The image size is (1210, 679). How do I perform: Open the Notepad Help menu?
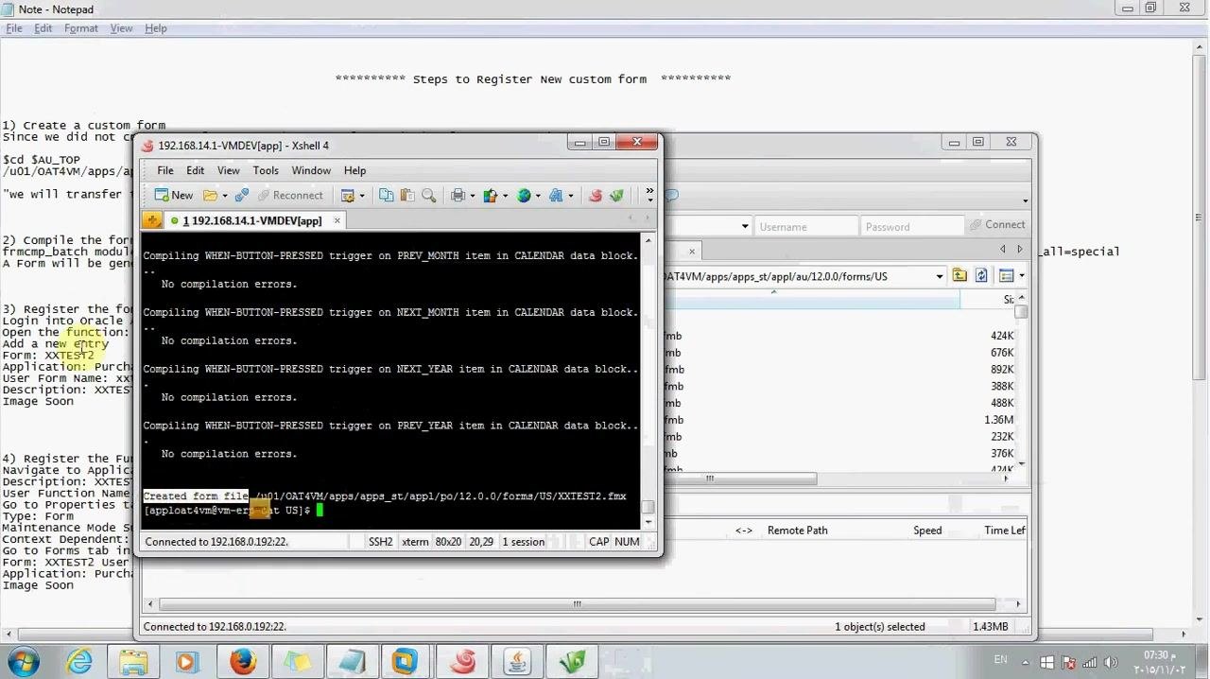click(x=156, y=28)
